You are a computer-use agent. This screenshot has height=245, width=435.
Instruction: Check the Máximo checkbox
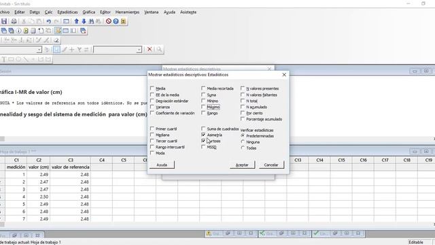pyautogui.click(x=203, y=107)
